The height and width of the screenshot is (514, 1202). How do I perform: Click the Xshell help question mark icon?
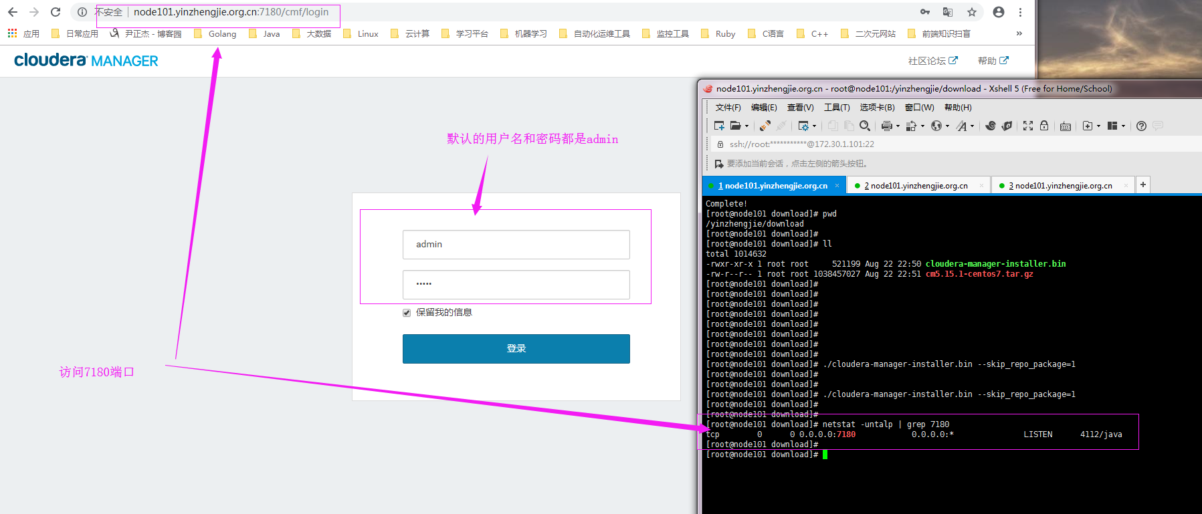click(x=1141, y=126)
